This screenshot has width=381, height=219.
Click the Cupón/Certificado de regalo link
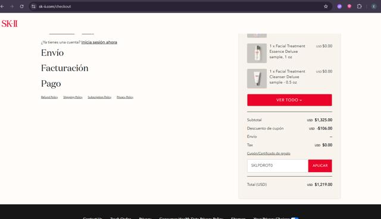[x=268, y=153]
